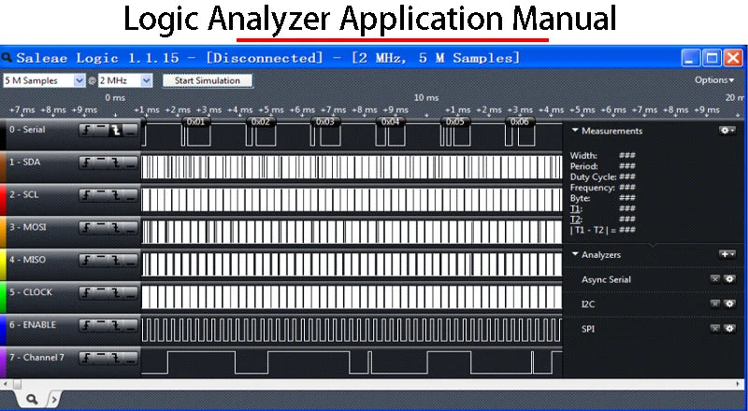The image size is (748, 411).
Task: Collapse the Analyzers section
Action: (575, 254)
